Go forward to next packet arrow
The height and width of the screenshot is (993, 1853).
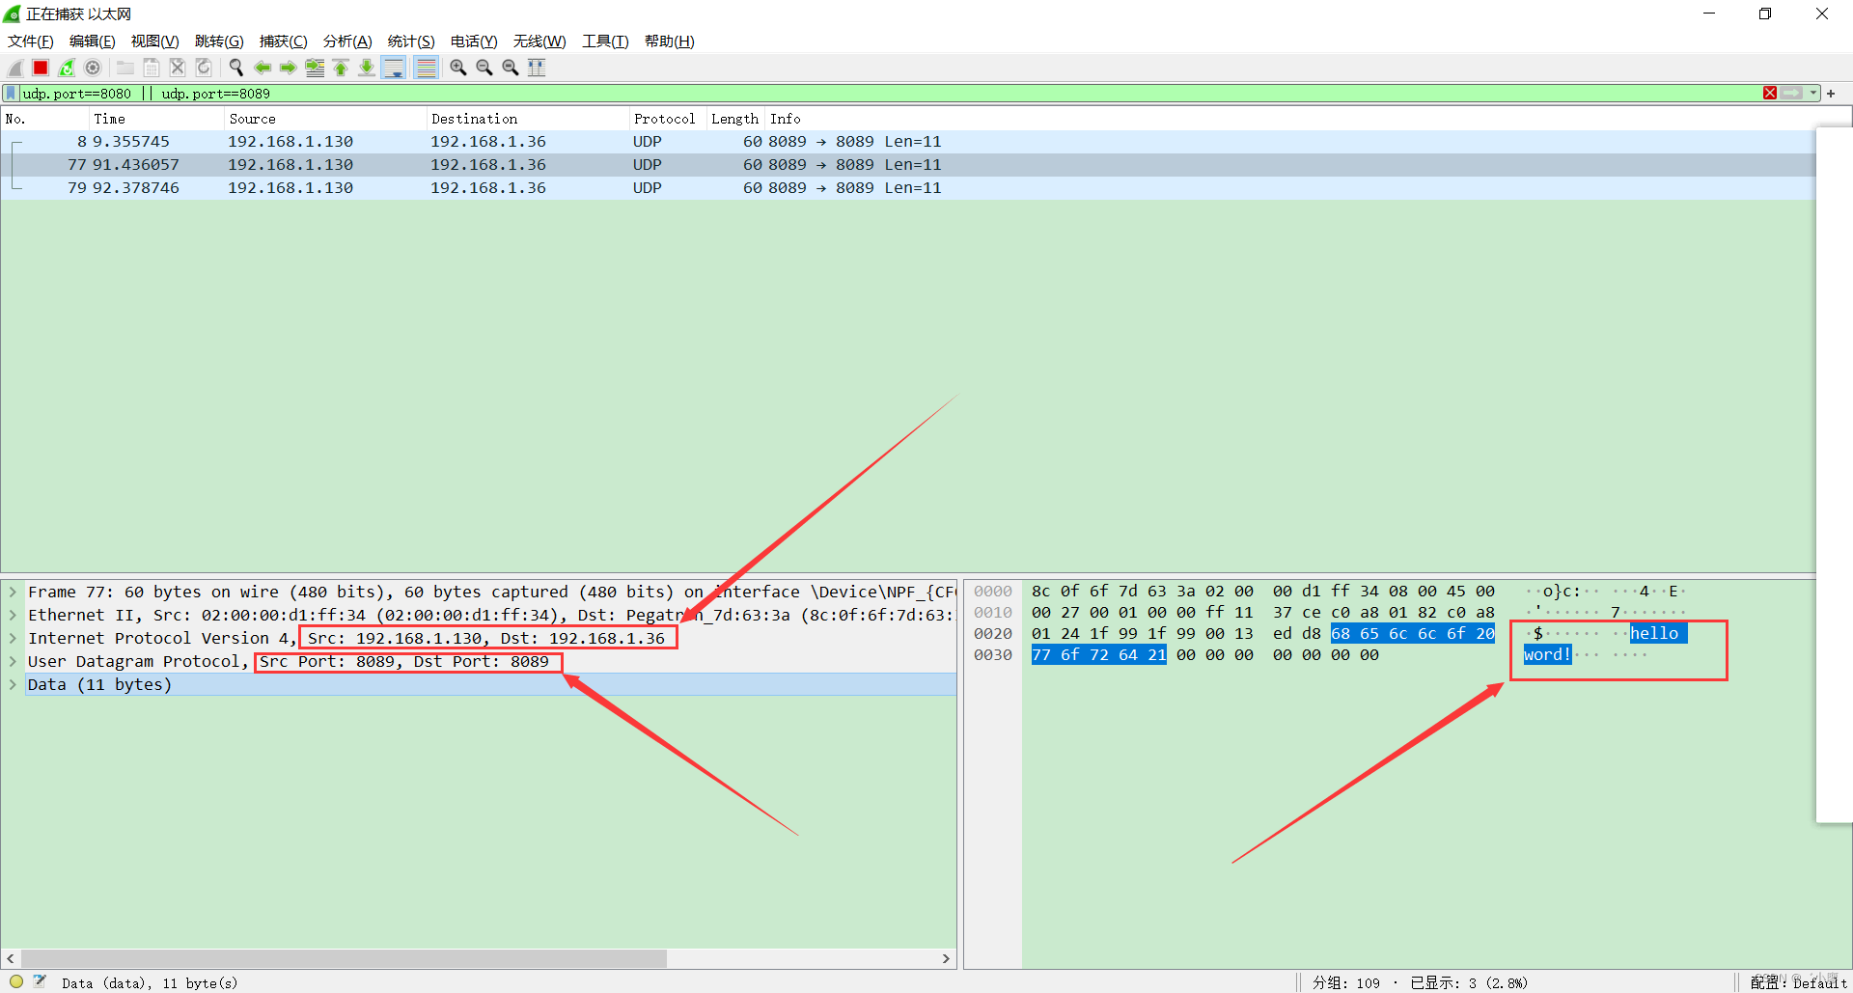click(289, 68)
